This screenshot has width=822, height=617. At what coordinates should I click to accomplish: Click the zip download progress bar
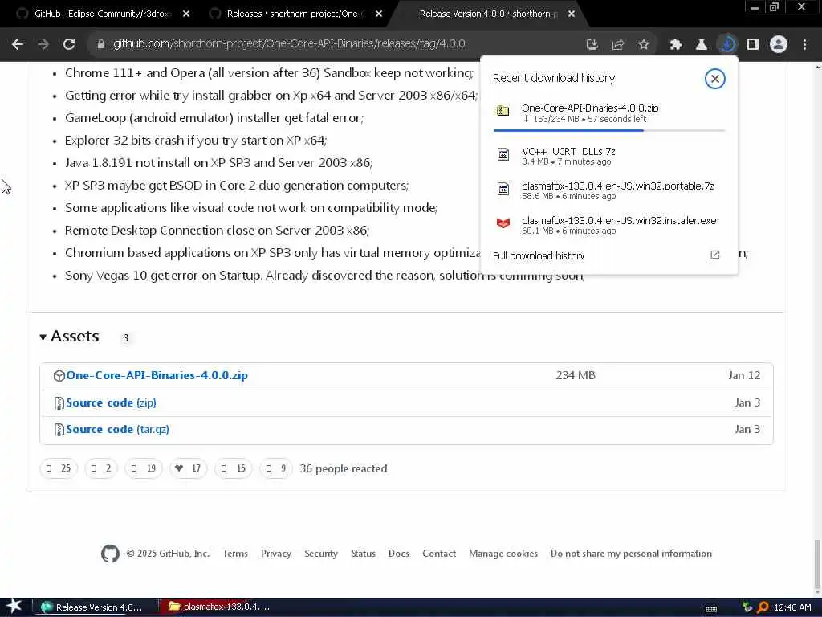(x=609, y=130)
